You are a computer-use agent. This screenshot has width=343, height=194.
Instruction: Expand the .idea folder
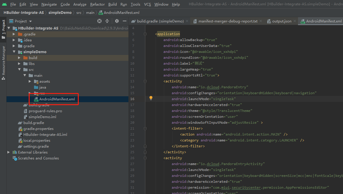(14, 40)
